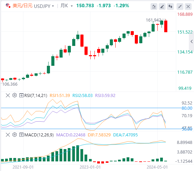
Task: Select the drawing pencil tool
Action: pyautogui.click(x=162, y=7)
